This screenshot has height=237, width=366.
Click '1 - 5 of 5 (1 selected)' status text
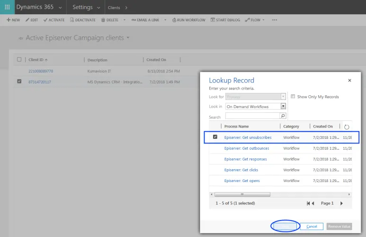(235, 203)
